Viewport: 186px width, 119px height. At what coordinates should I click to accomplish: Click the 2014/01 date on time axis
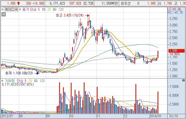156,116
